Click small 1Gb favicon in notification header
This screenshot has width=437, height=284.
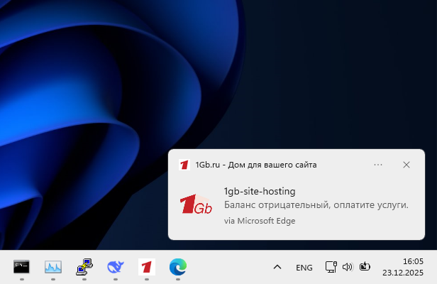click(184, 165)
